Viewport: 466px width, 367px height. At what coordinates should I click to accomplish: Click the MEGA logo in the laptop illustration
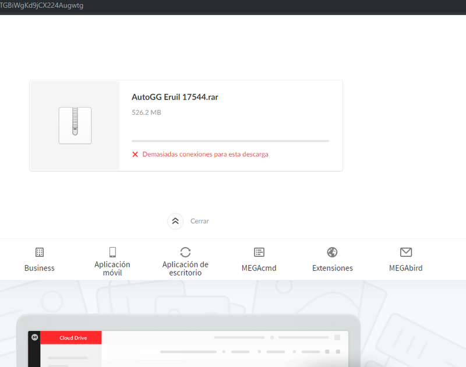coord(35,337)
